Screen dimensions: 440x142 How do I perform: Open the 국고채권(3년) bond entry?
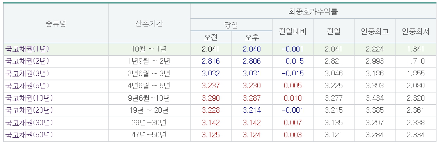(27, 73)
